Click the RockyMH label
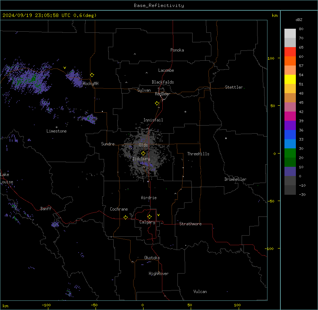The image size is (318, 310). click(90, 84)
